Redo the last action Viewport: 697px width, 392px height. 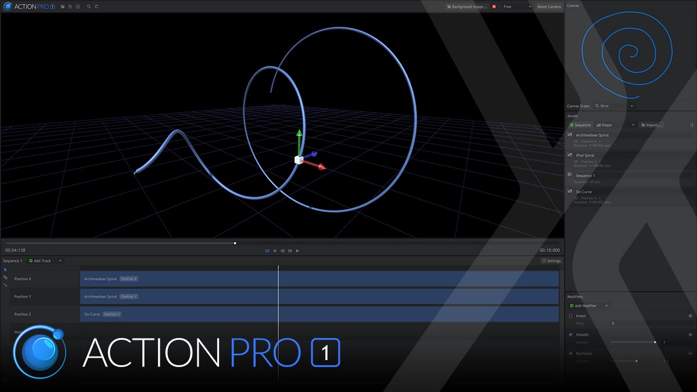tap(96, 6)
